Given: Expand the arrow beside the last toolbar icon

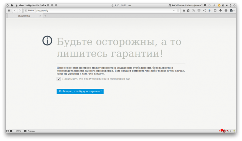Looking at the screenshot, I should tap(234, 10).
